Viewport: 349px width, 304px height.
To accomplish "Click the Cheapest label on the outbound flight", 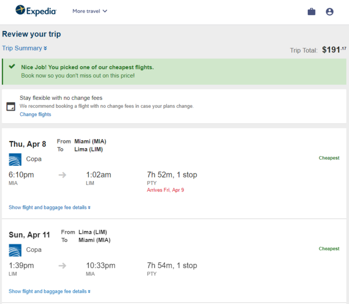I will click(x=329, y=158).
